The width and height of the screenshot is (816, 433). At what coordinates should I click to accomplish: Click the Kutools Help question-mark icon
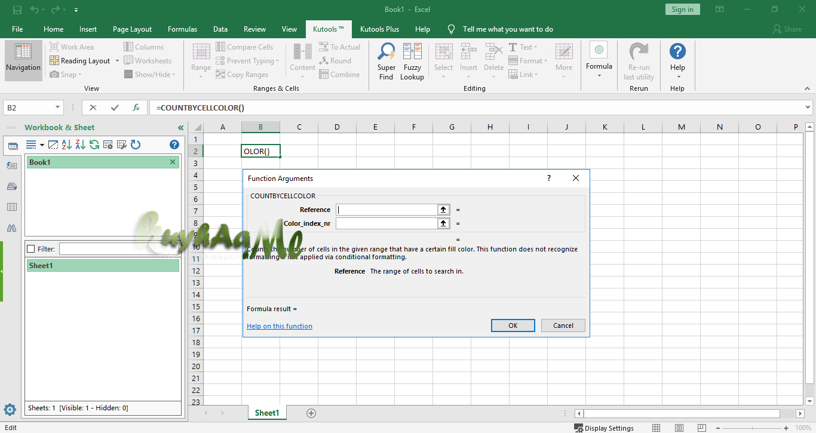[677, 51]
